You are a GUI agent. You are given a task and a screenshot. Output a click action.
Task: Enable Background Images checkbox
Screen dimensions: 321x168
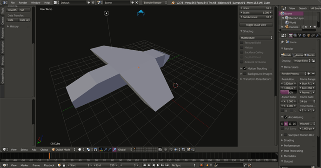[245, 74]
